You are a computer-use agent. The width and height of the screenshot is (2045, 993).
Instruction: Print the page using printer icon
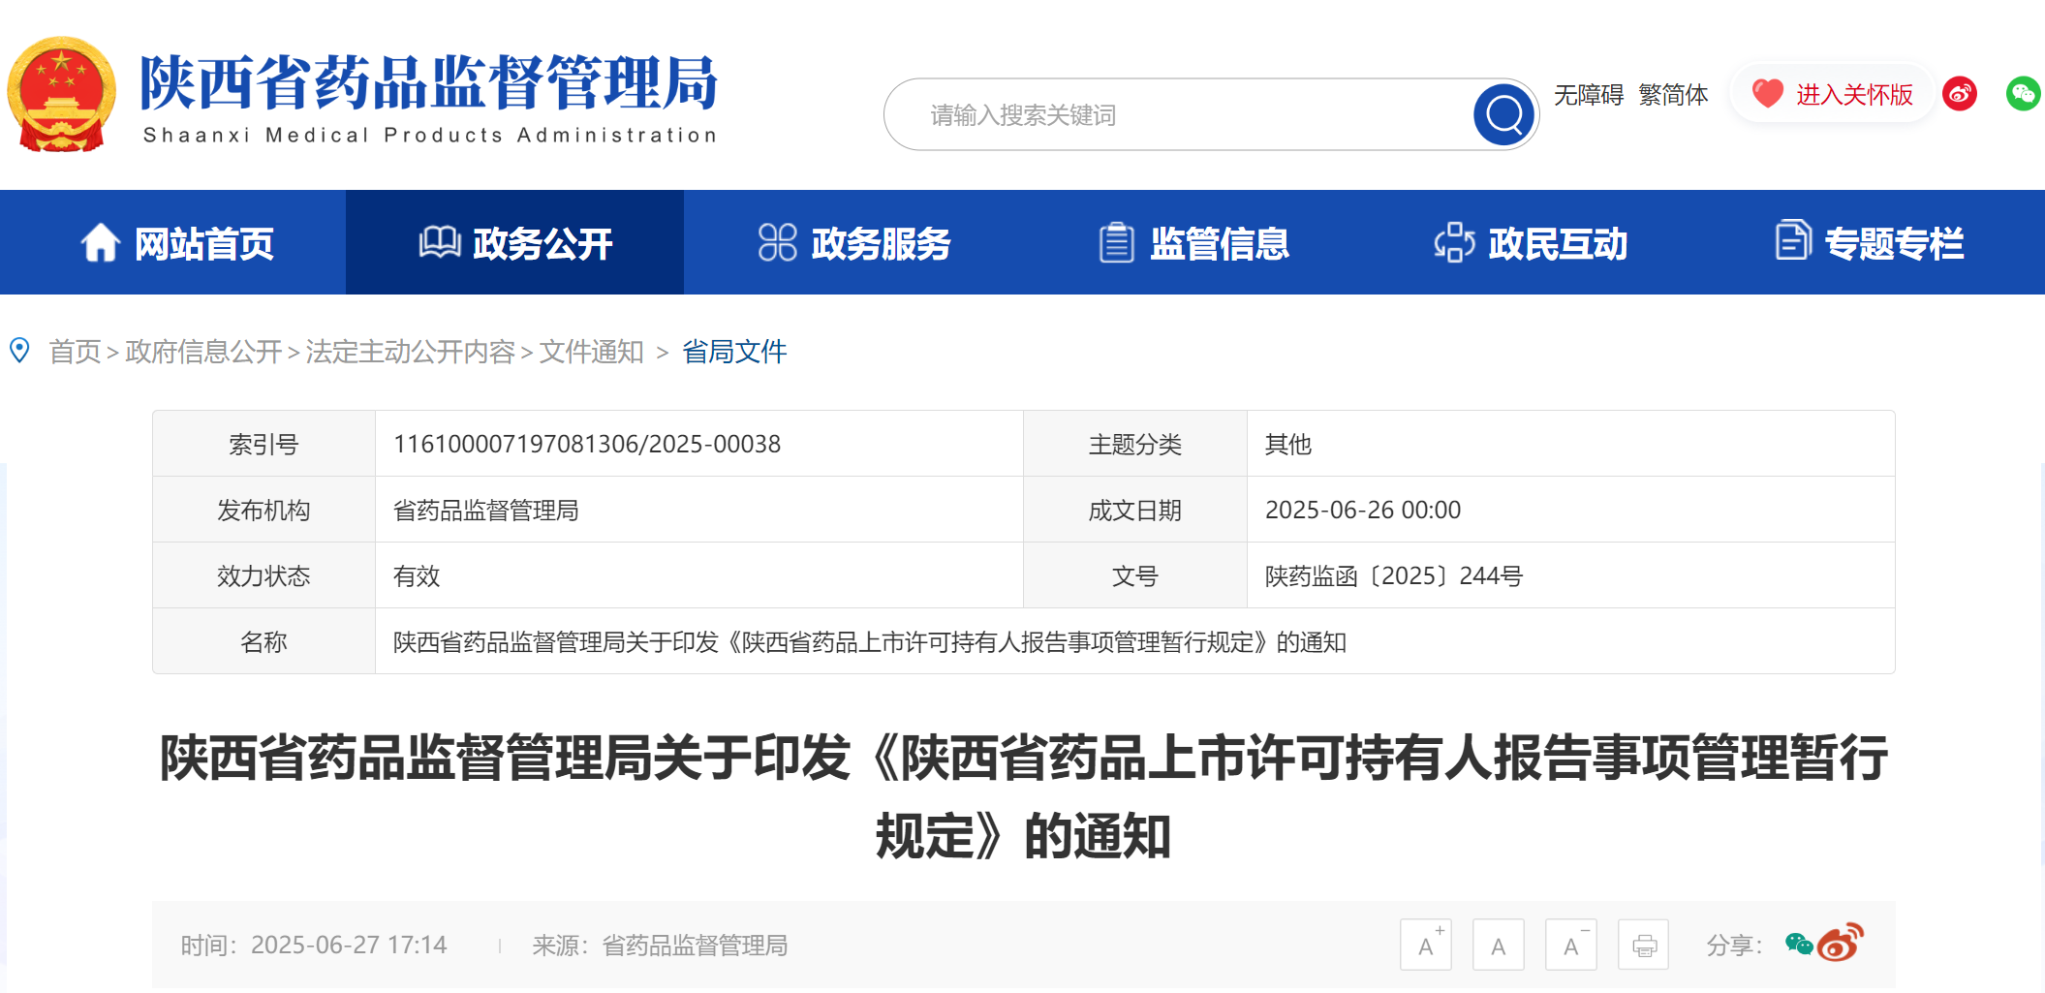coord(1644,946)
